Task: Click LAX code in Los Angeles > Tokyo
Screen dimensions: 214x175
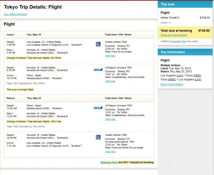Action: (x=180, y=75)
